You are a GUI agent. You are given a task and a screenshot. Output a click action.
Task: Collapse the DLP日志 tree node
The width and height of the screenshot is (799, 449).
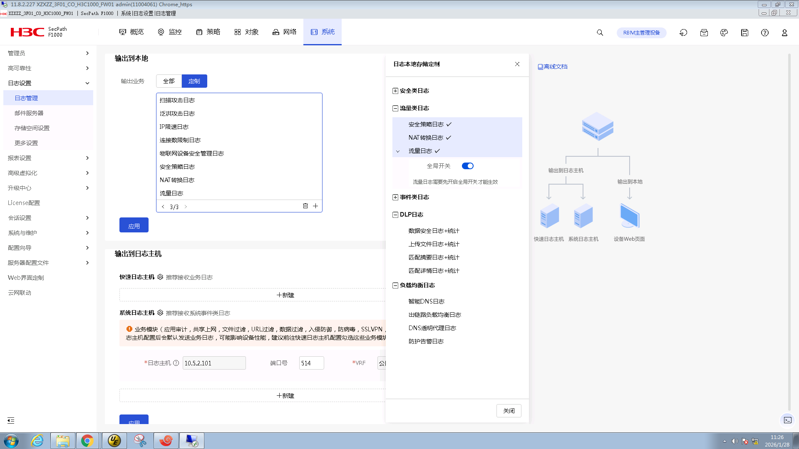[395, 215]
